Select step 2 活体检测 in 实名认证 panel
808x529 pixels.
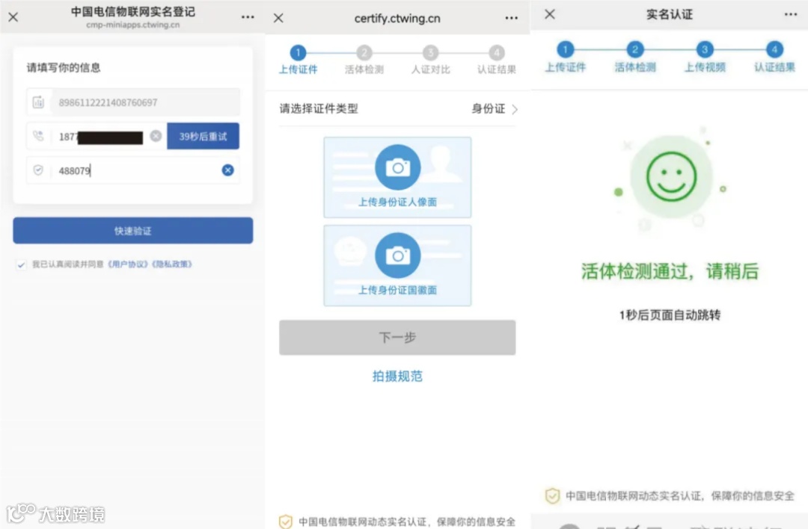pyautogui.click(x=635, y=57)
